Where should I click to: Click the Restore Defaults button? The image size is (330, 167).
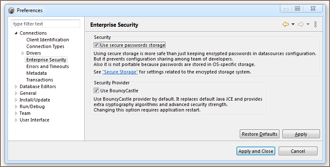click(x=259, y=134)
